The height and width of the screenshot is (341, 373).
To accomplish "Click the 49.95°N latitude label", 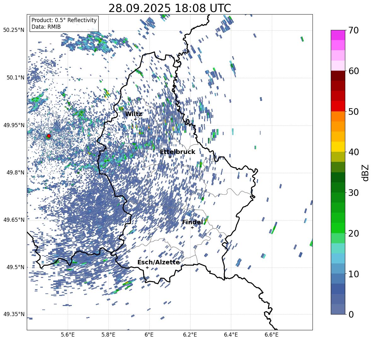I will click(14, 125).
